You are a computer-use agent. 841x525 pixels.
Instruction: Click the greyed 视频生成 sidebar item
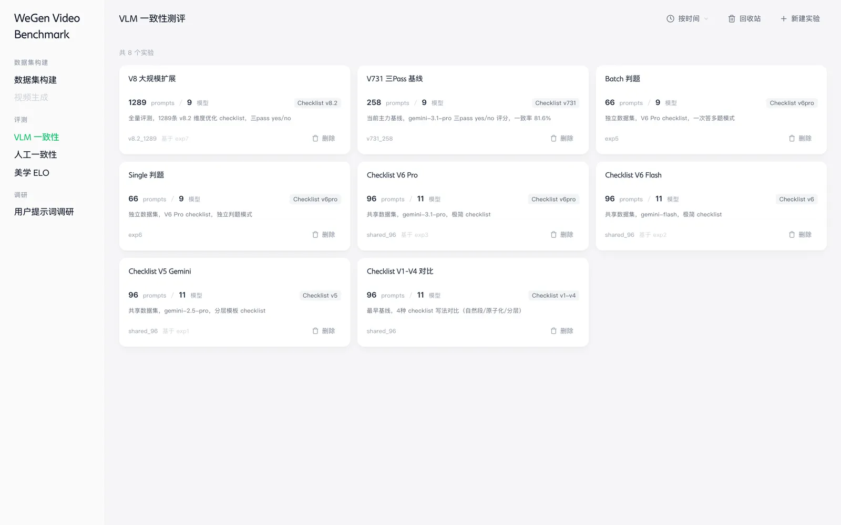click(31, 97)
